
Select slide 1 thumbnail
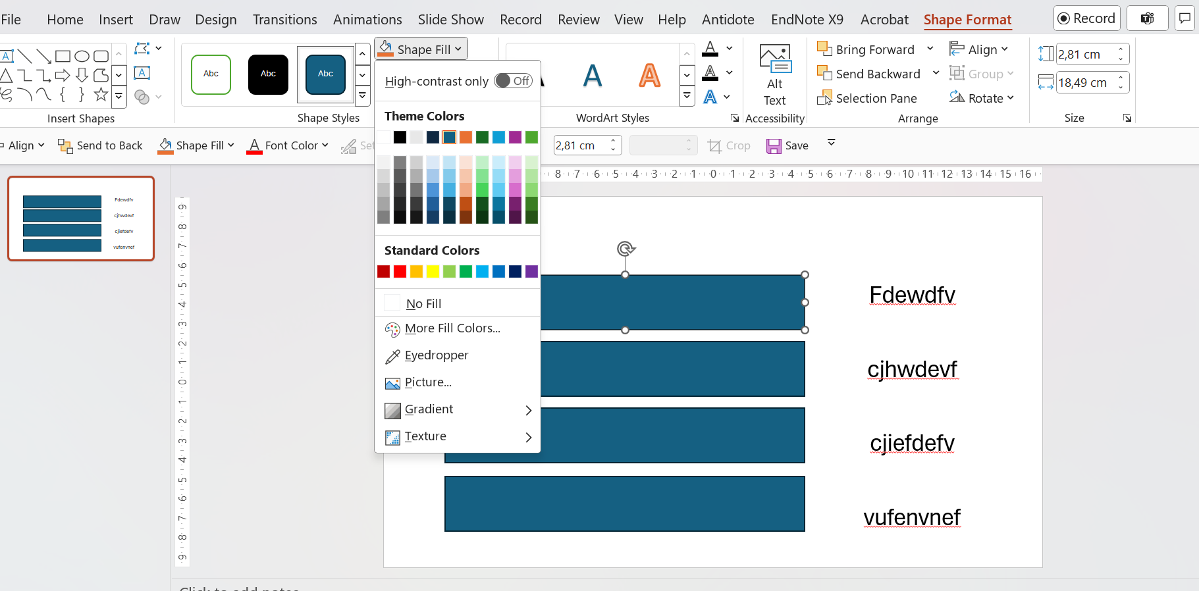(x=81, y=218)
